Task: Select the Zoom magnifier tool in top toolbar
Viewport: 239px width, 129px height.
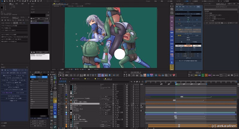Action: (x=7, y=1)
